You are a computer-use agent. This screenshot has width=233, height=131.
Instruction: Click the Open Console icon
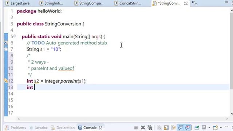215,127
